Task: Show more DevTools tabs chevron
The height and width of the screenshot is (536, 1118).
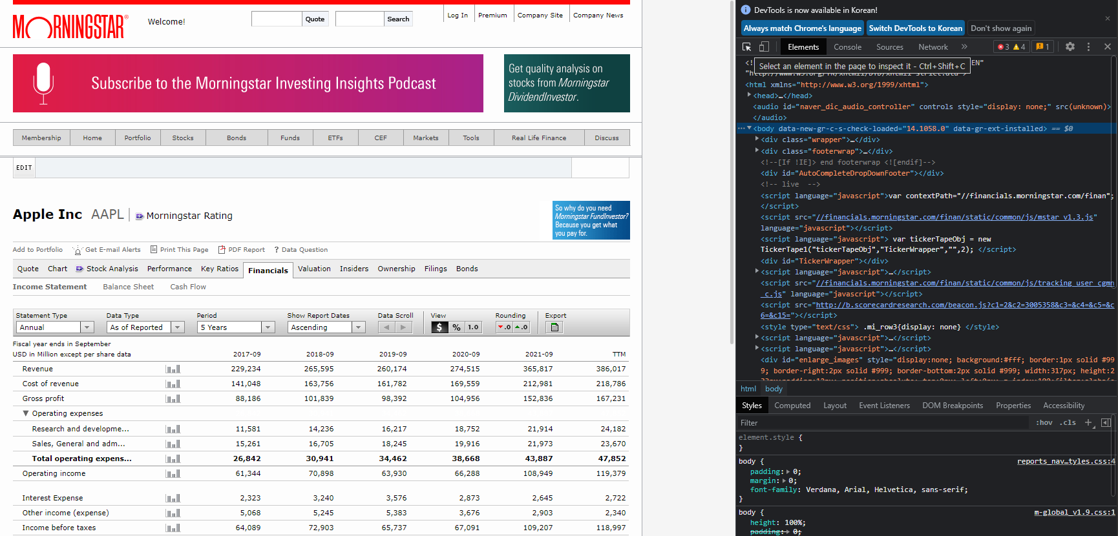Action: (964, 46)
